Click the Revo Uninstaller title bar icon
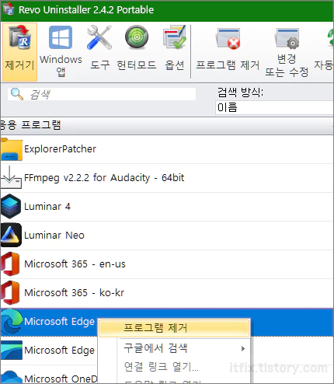The width and height of the screenshot is (334, 384). click(x=9, y=9)
